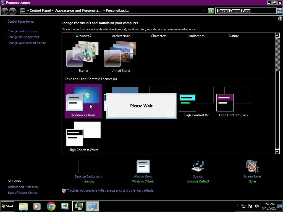
Task: Click the search magnifier icon
Action: pos(279,11)
